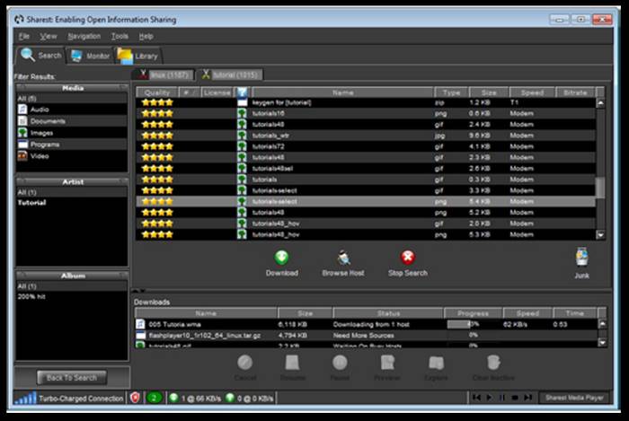Screen dimensions: 629x421
Task: Click the Browse Host icon
Action: (344, 258)
